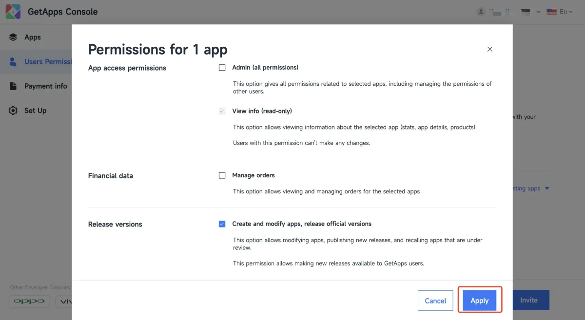Click the 'GetApps Console' header title

pyautogui.click(x=62, y=12)
